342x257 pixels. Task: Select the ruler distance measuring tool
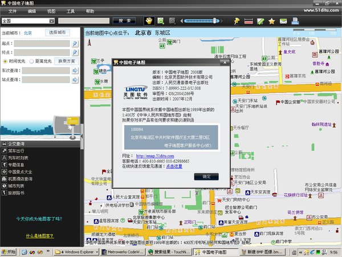point(249,21)
